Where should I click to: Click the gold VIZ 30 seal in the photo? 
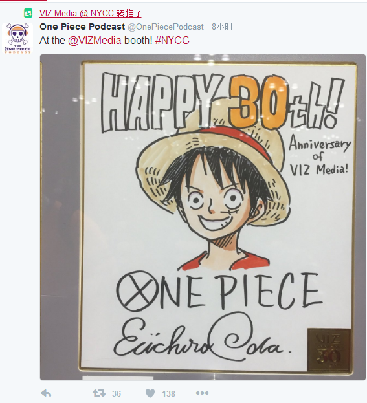(329, 349)
